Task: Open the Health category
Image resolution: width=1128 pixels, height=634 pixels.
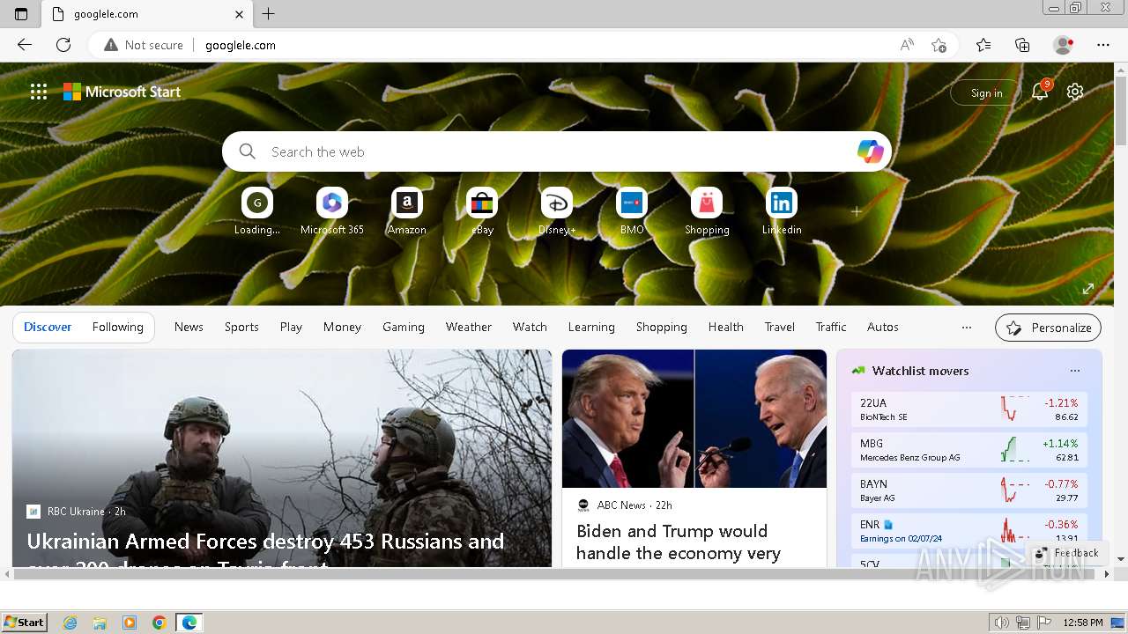Action: (726, 327)
